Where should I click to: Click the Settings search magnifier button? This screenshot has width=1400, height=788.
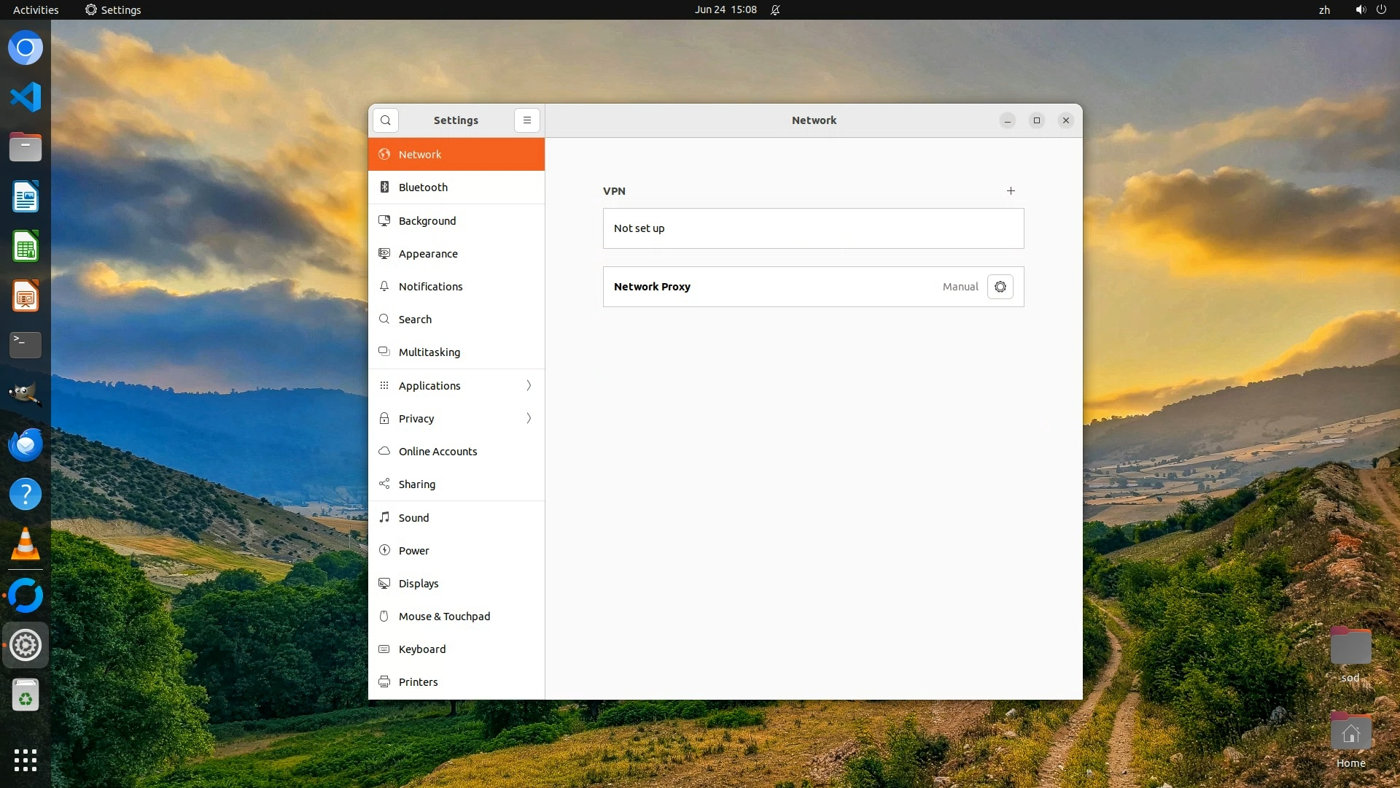tap(386, 120)
